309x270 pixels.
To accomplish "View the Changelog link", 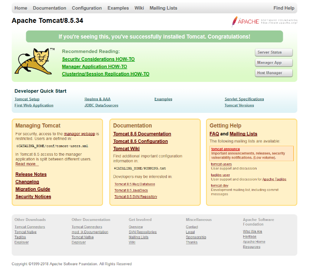I will tap(27, 182).
